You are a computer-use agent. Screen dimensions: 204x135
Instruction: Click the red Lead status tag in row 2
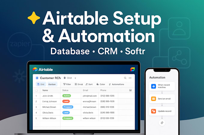point(66,101)
